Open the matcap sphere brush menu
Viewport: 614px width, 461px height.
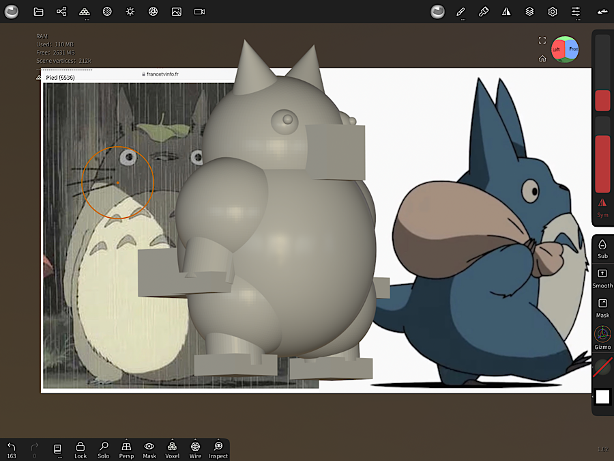(437, 12)
